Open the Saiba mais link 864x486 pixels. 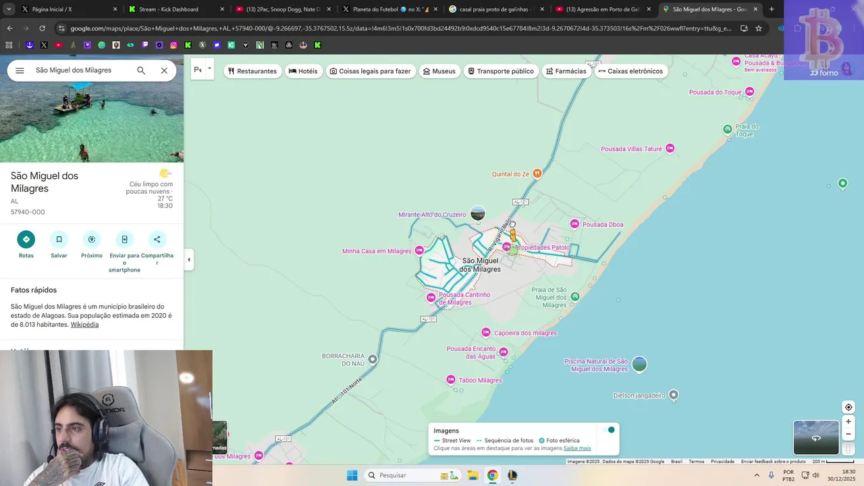[x=577, y=448]
